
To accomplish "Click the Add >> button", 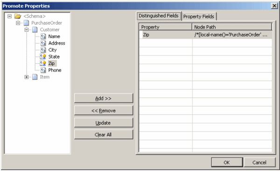I will [x=104, y=98].
